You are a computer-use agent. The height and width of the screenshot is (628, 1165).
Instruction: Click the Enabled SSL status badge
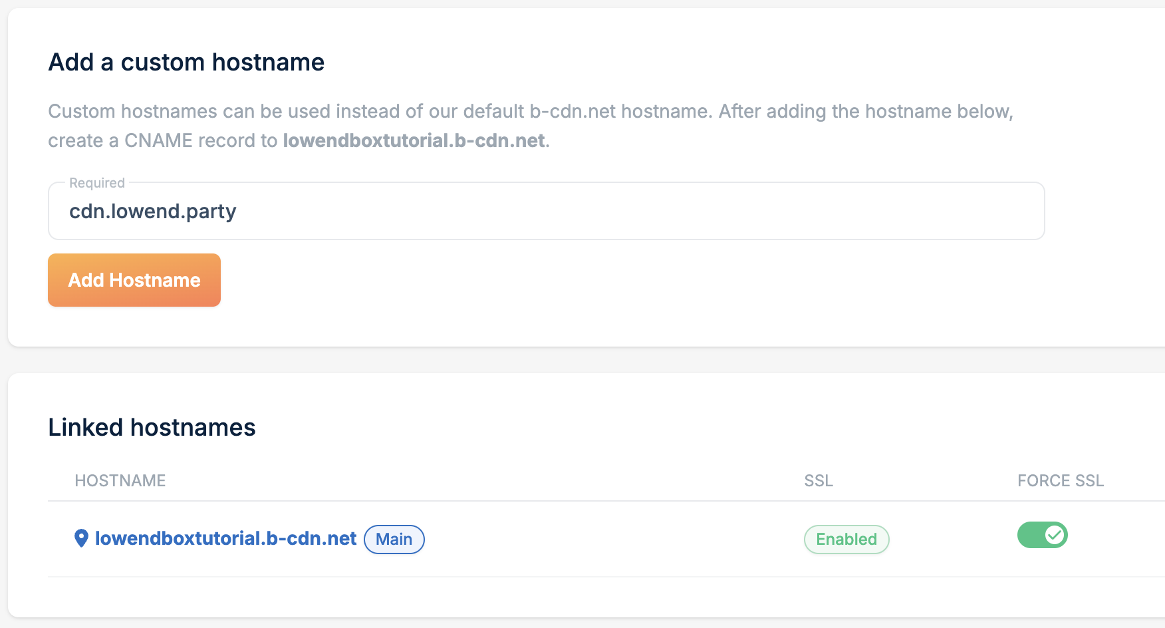846,539
